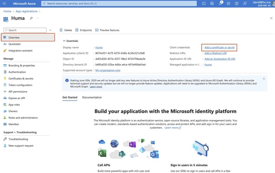Open the feedback icon in top bar
The height and width of the screenshot is (173, 275).
[x=245, y=4]
